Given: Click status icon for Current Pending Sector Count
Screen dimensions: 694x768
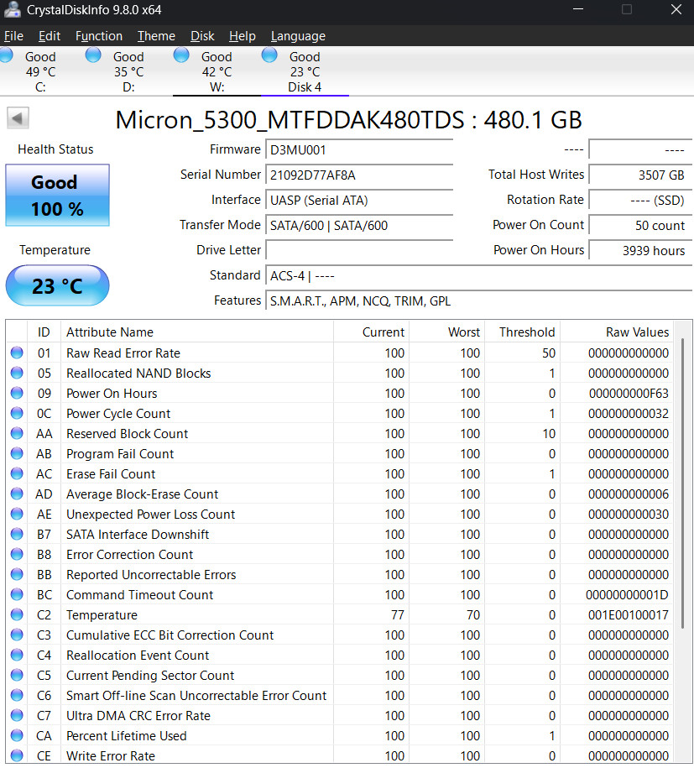Looking at the screenshot, I should coord(17,675).
